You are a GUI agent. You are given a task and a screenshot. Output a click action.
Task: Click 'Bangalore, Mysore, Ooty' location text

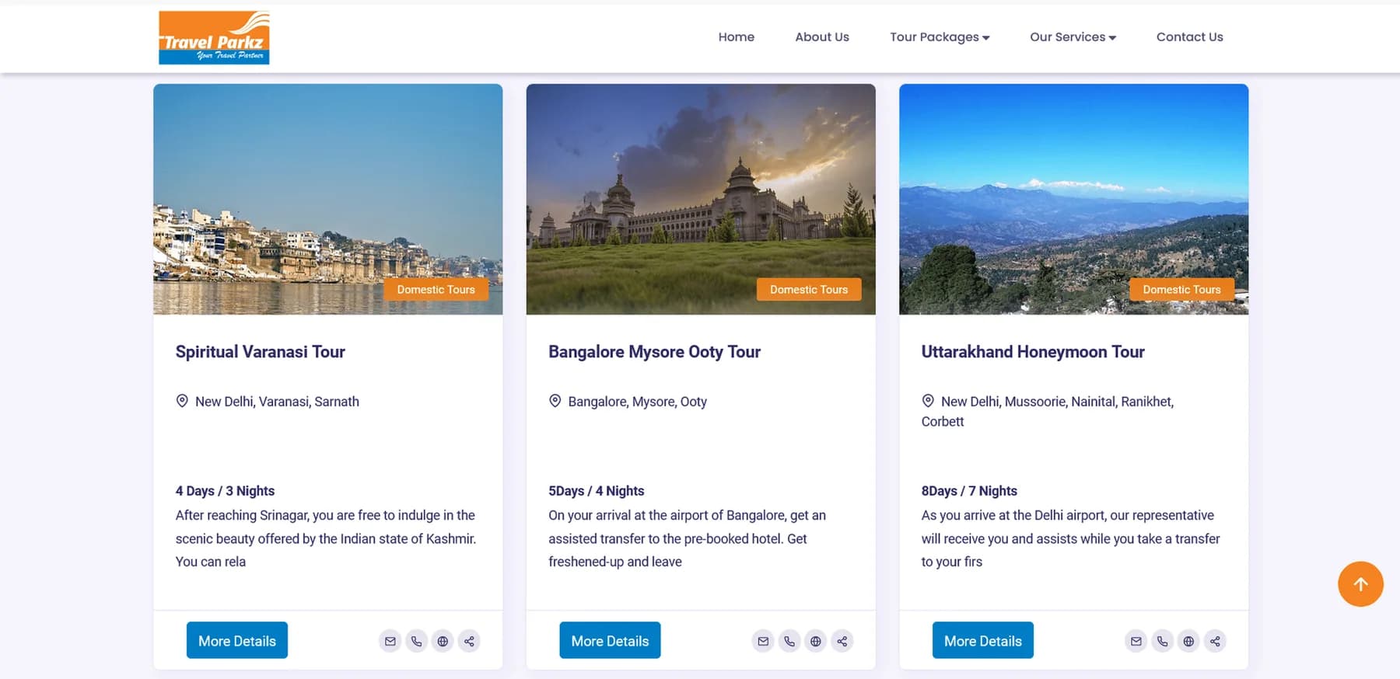tap(637, 402)
